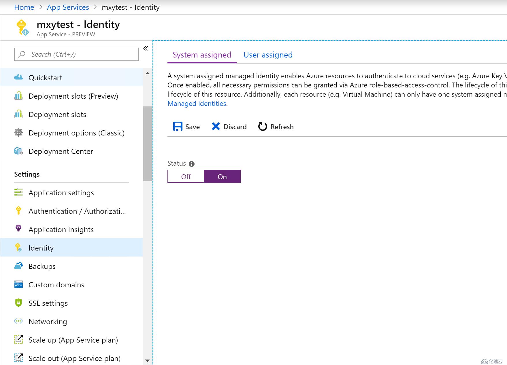Click the sidebar scrollbar thumb
507x365 pixels.
(x=148, y=144)
